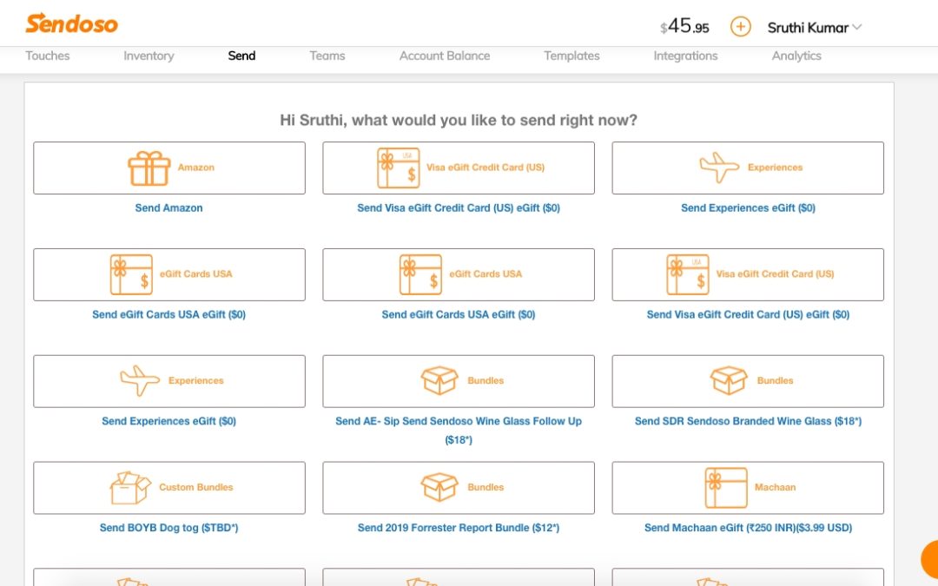Open the Sruthi Kumar account dropdown
This screenshot has width=938, height=586.
coord(814,28)
